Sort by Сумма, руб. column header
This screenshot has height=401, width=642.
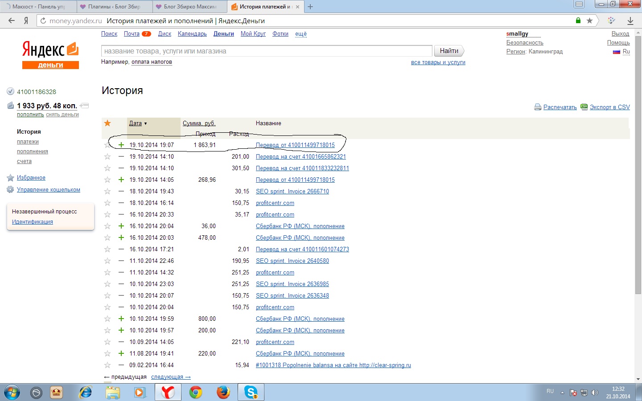tap(199, 123)
